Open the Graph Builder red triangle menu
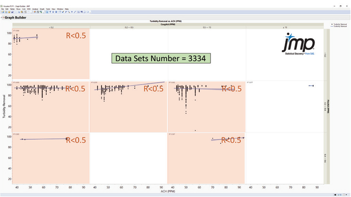 click(x=3, y=17)
